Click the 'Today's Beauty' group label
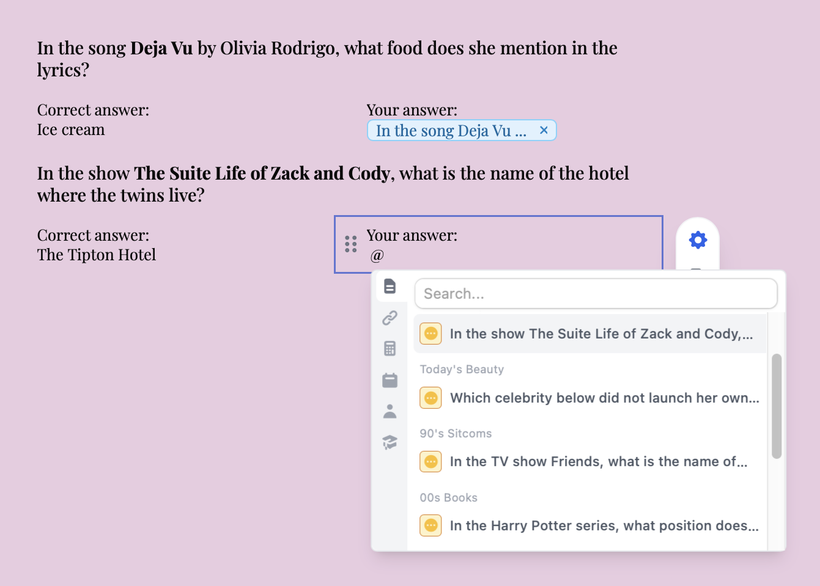This screenshot has width=820, height=586. (x=462, y=369)
